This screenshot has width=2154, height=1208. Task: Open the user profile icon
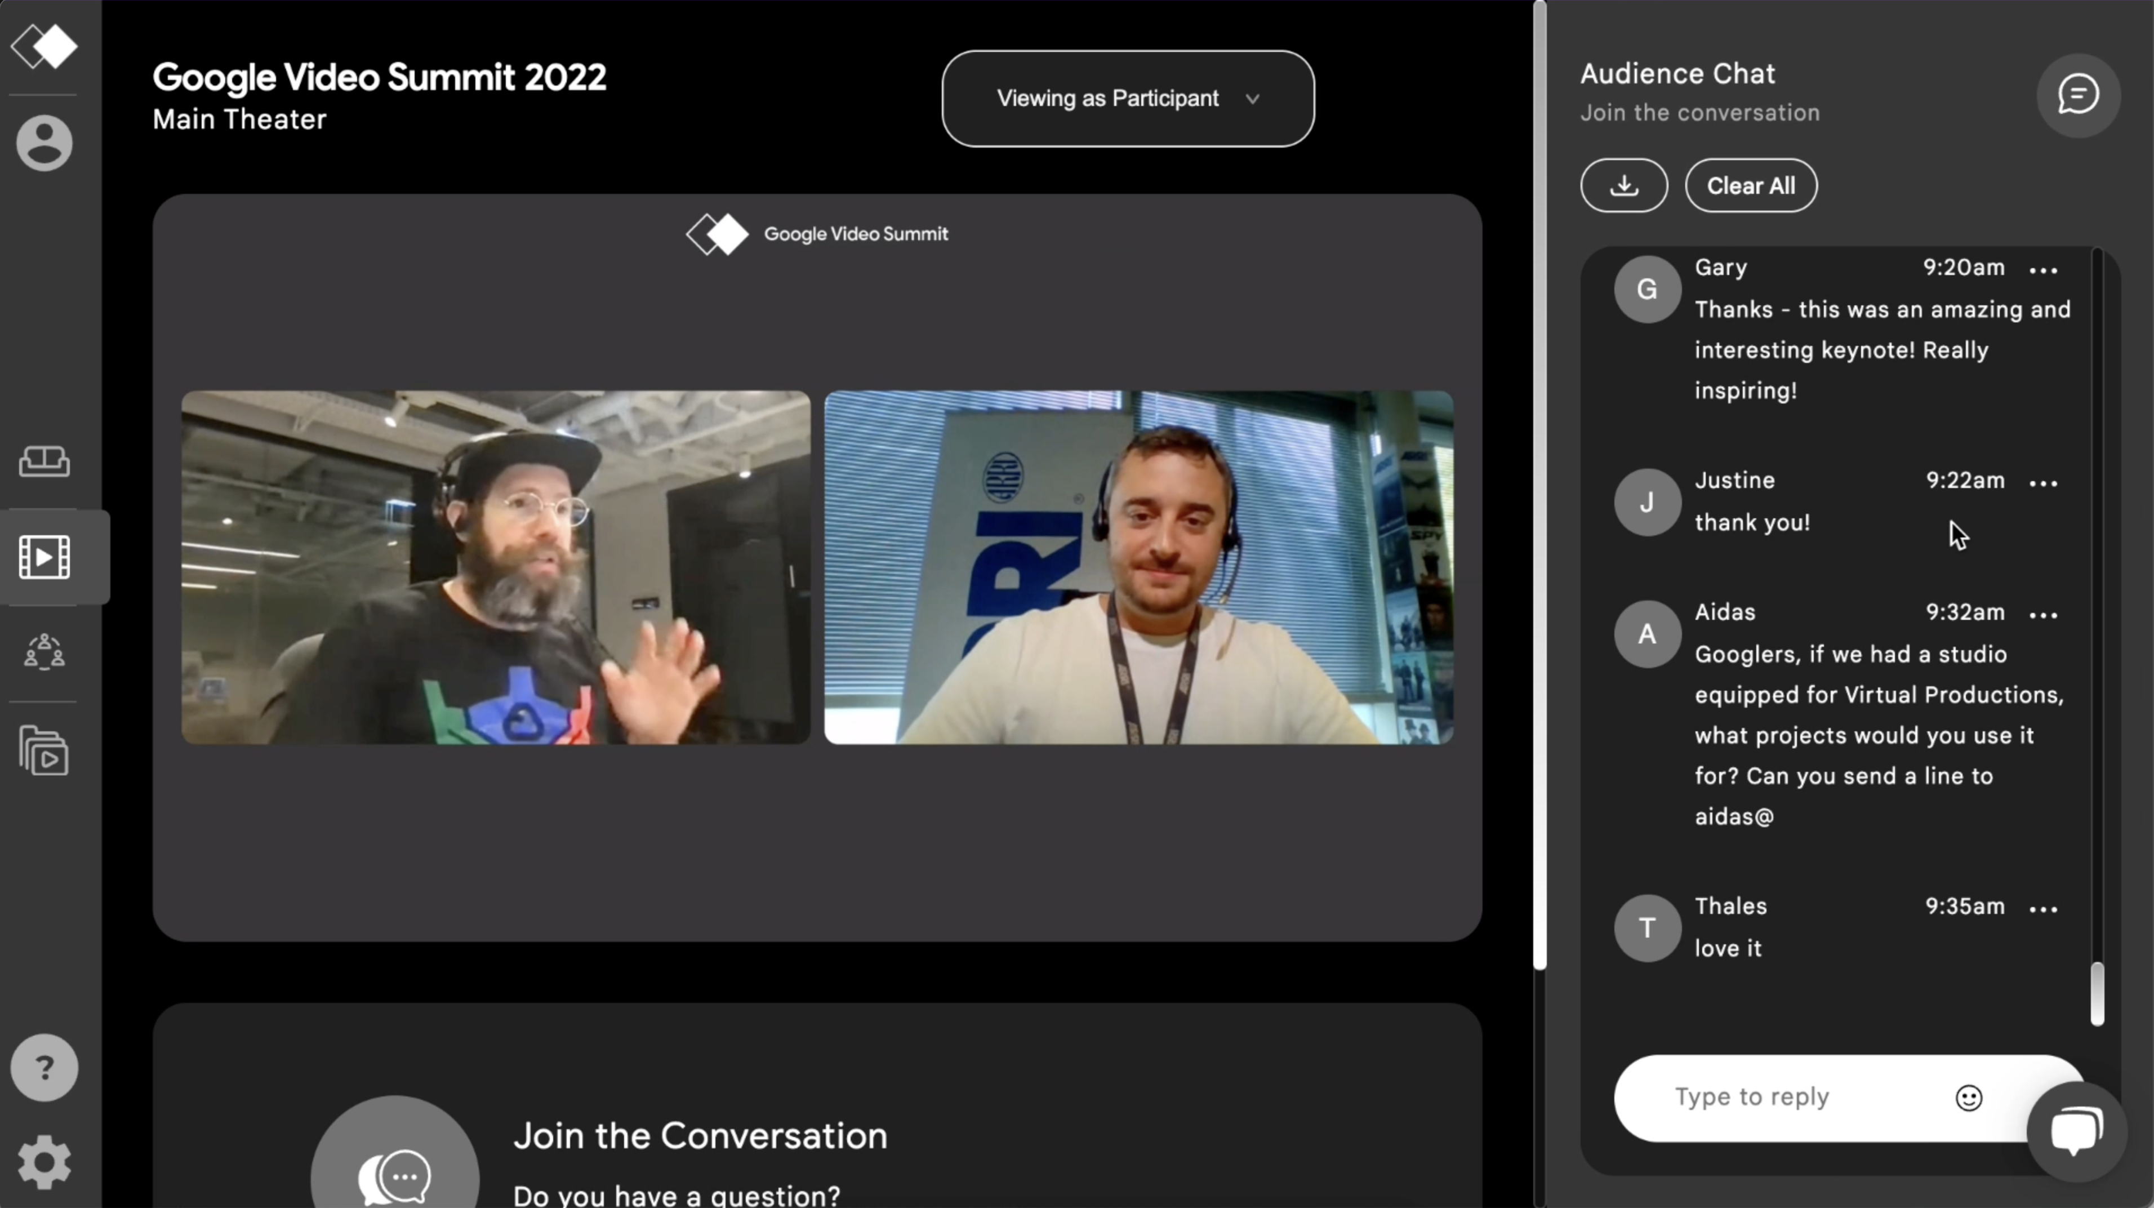coord(44,143)
